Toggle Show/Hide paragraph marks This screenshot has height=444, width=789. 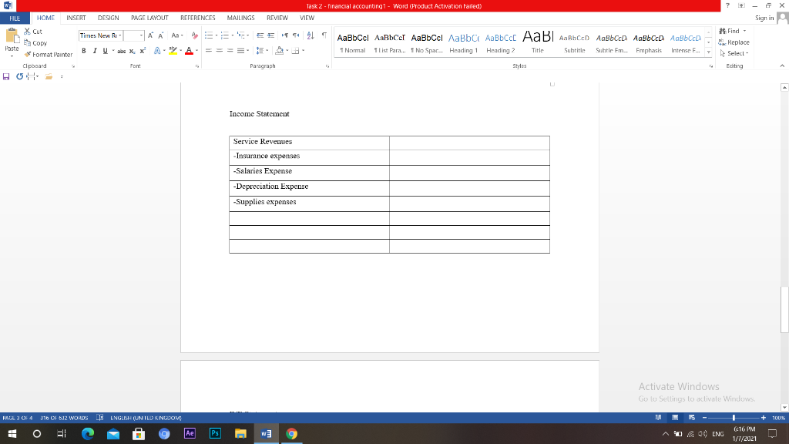(x=324, y=35)
